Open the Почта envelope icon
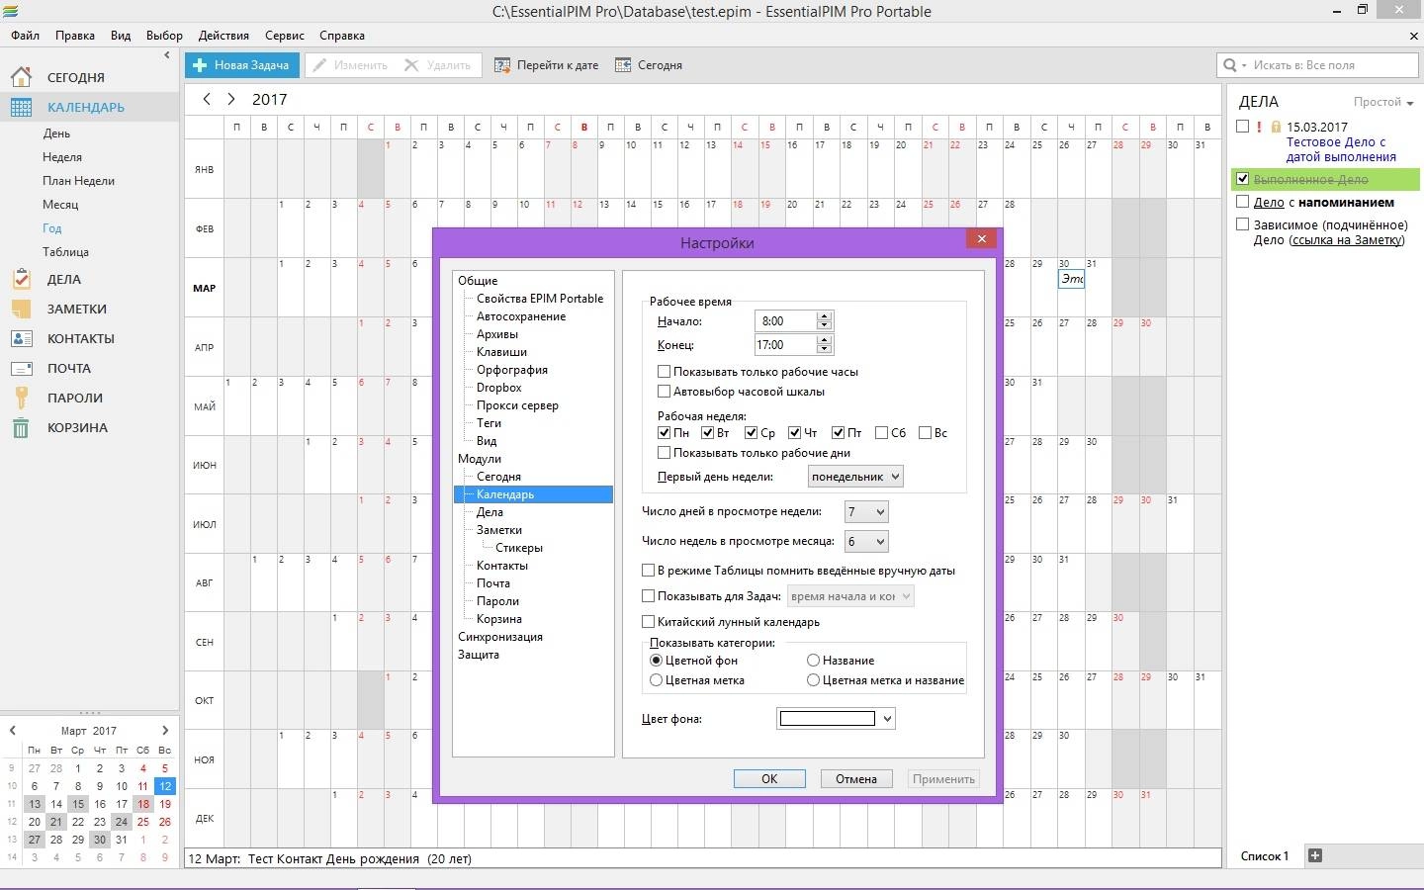This screenshot has height=890, width=1424. (21, 368)
